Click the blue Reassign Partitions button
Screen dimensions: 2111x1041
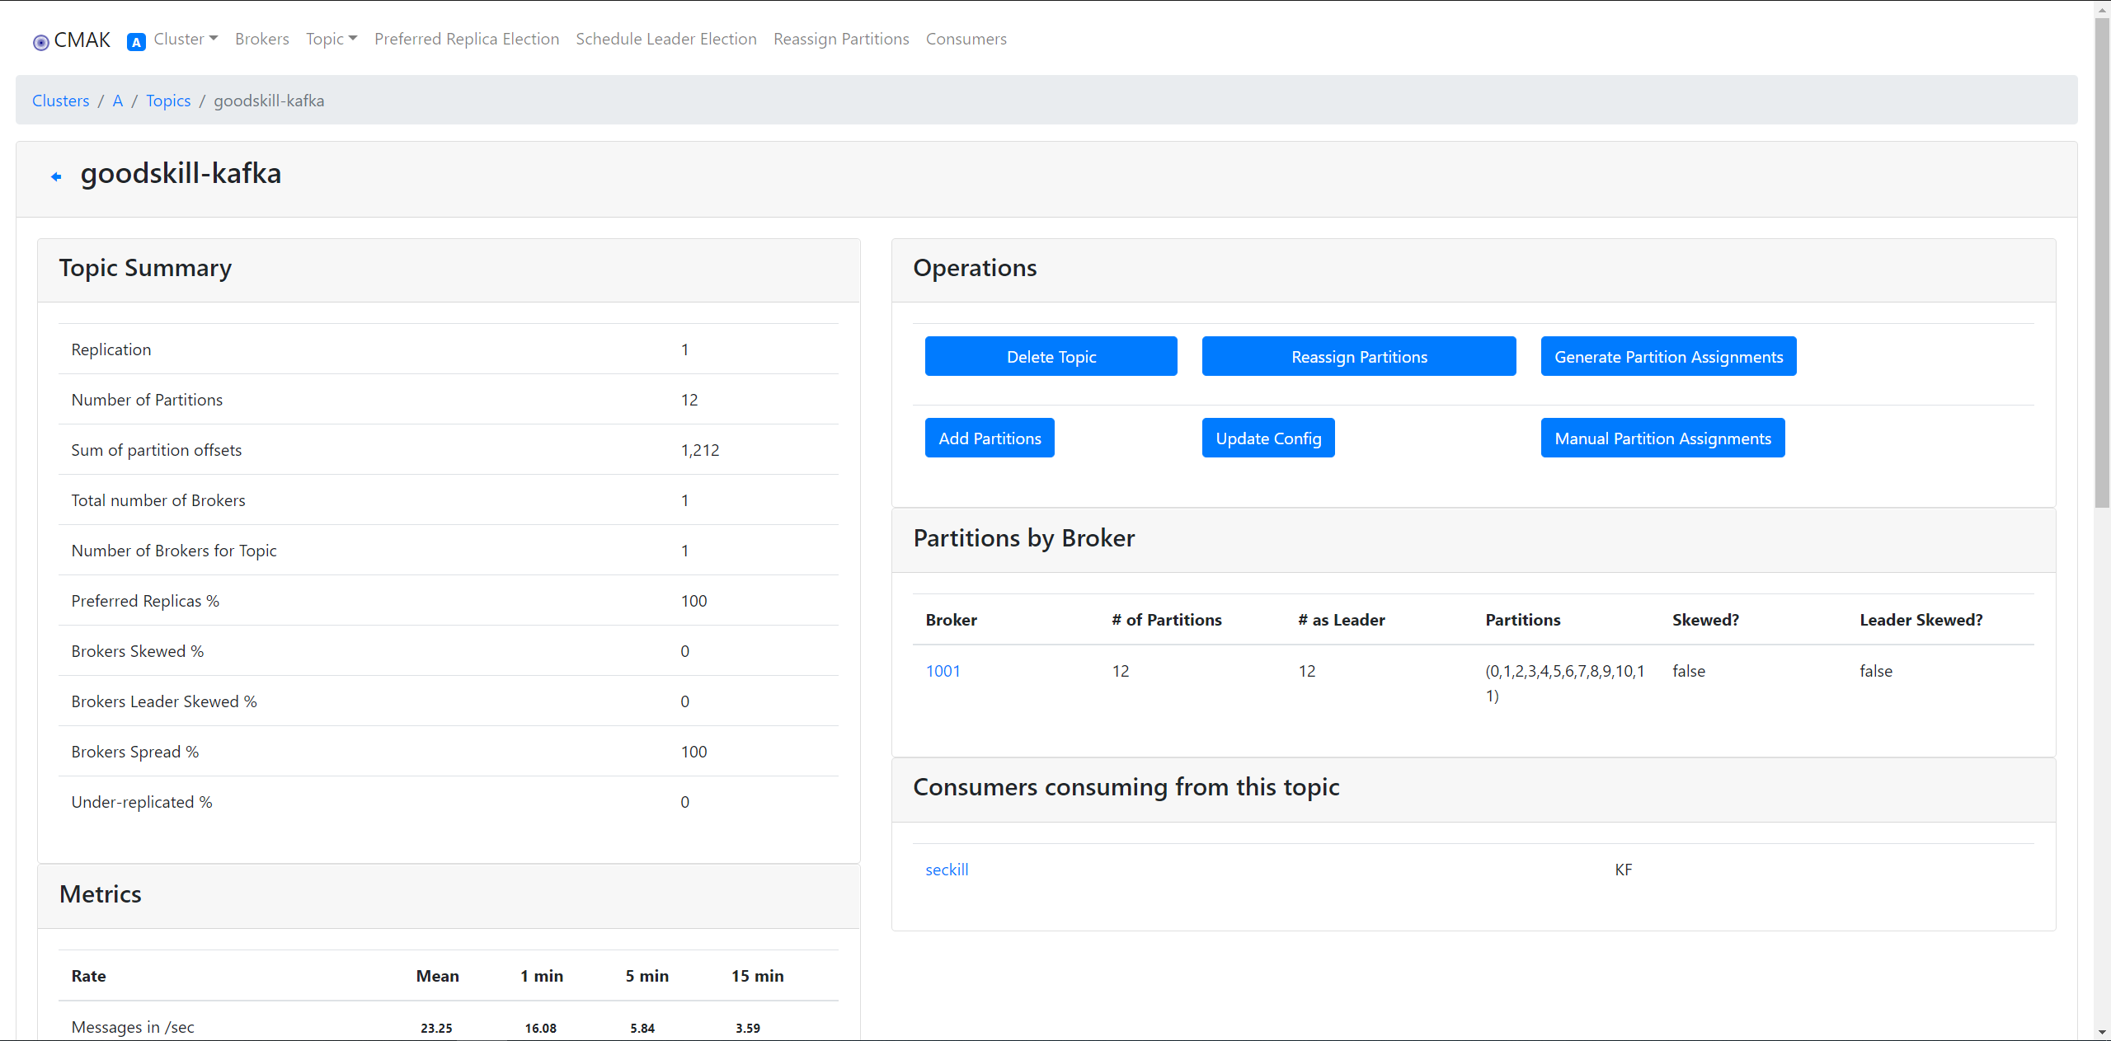[x=1359, y=357]
